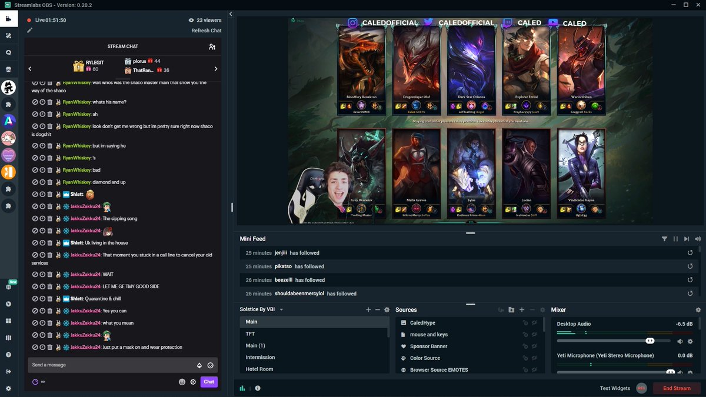Open the chat community users icon

coord(212,46)
